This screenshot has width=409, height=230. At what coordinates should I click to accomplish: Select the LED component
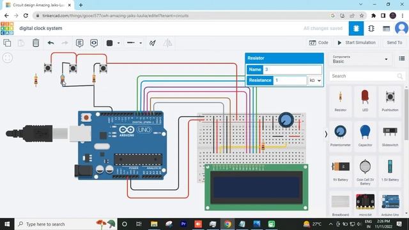(365, 102)
